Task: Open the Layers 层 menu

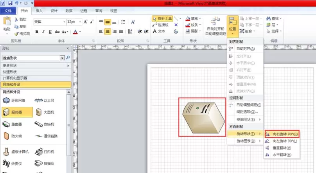Action: pyautogui.click(x=272, y=25)
